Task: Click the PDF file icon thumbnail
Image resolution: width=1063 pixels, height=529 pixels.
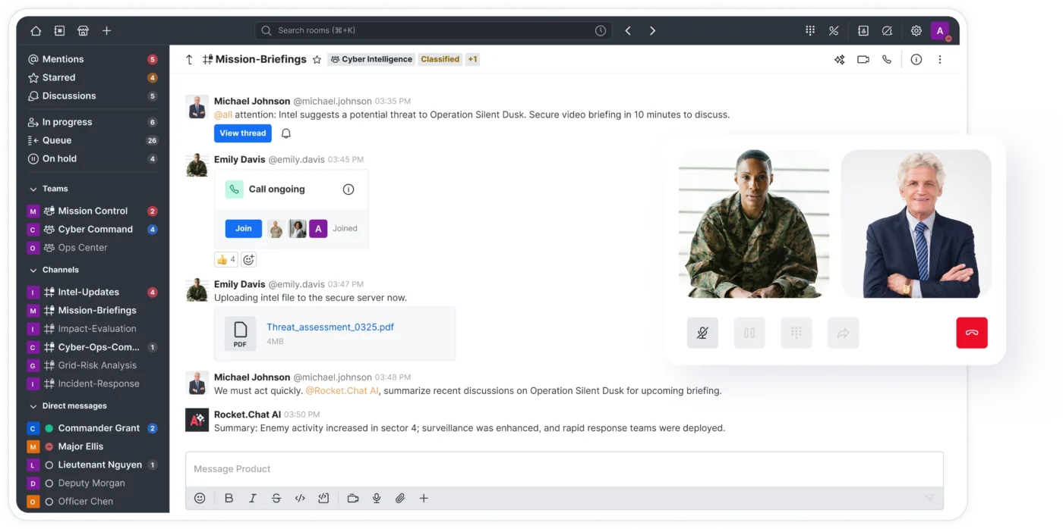Action: click(240, 333)
